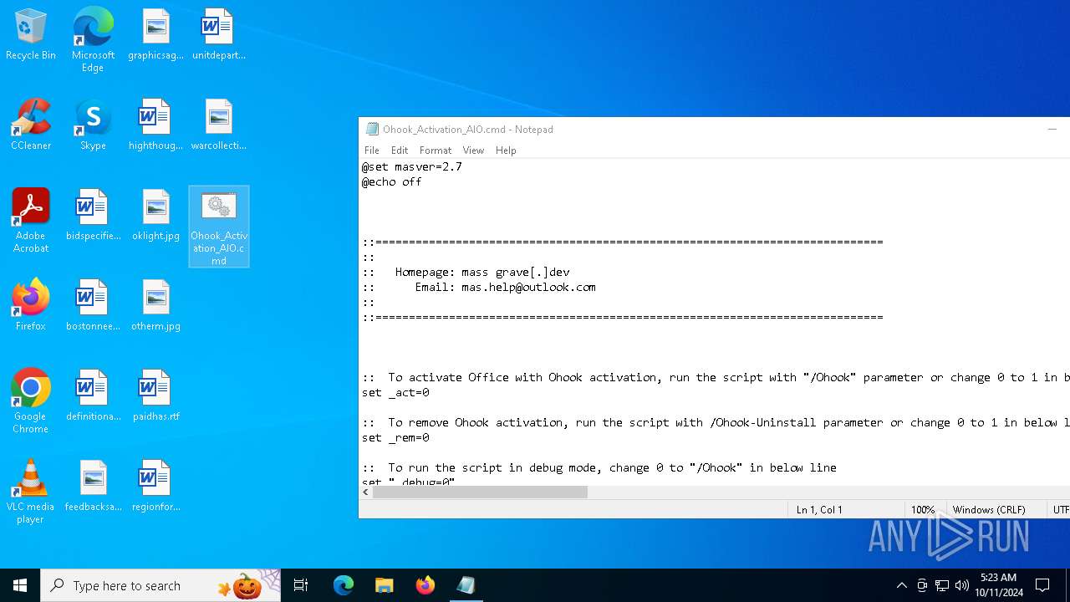Launch Microsoft Edge from the desktop
Screen dimensions: 1070x602
(93, 40)
